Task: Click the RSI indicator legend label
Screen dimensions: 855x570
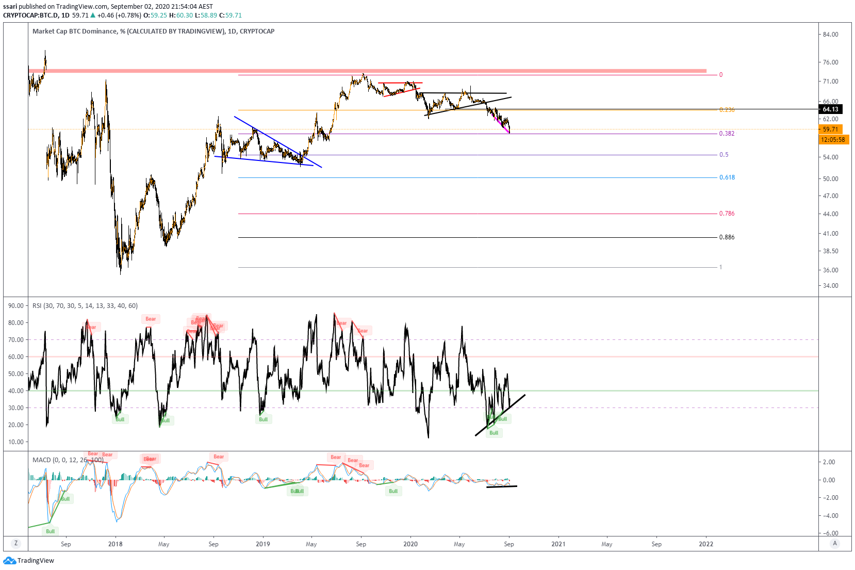Action: 85,306
